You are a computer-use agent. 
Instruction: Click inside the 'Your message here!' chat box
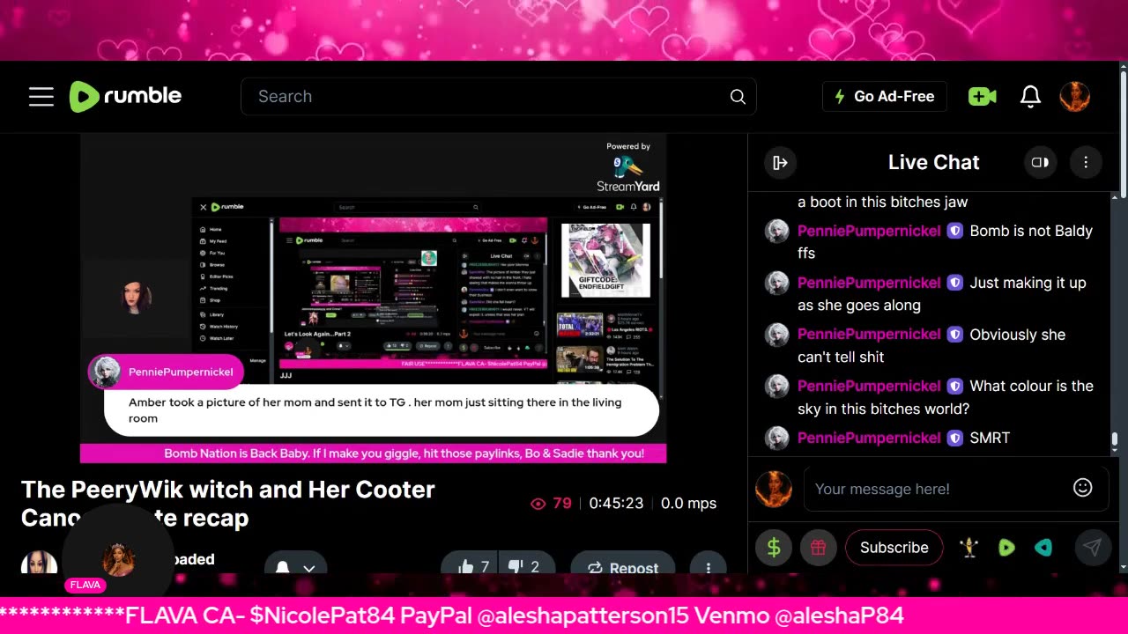[936, 489]
